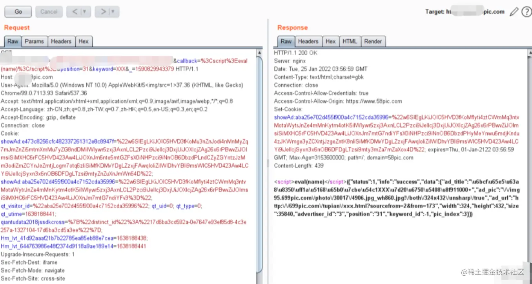
Task: Switch to the Request Params tab
Action: click(35, 41)
